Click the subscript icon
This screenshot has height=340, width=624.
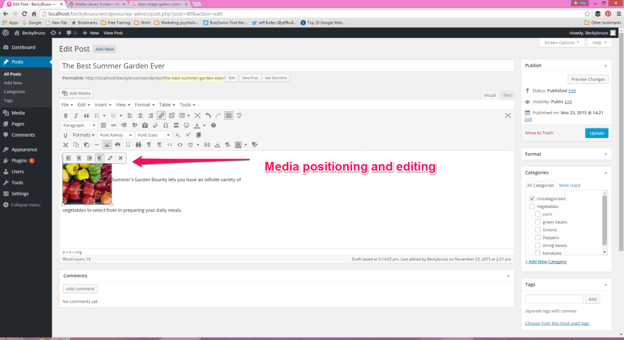[177, 135]
